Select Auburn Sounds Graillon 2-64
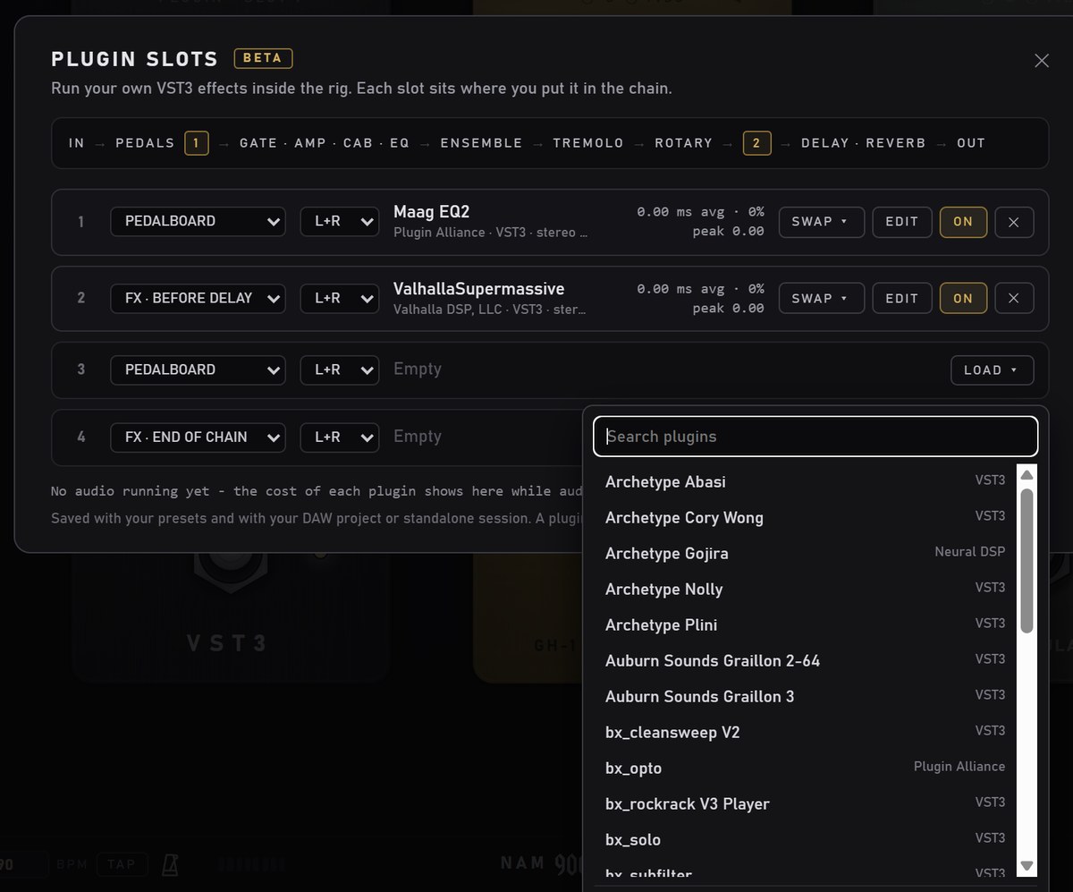 pyautogui.click(x=805, y=661)
